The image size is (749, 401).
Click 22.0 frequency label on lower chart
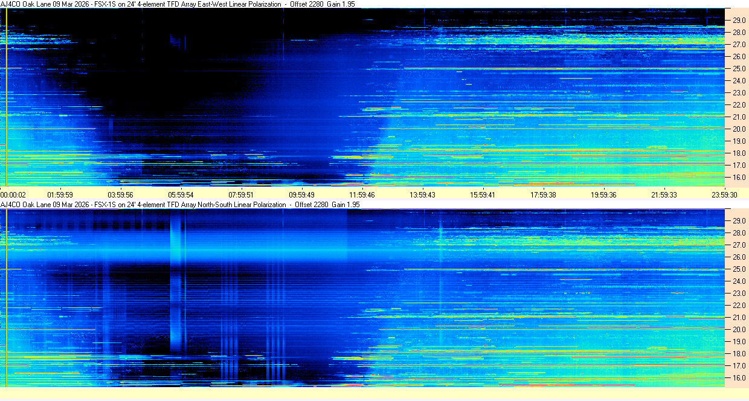point(739,306)
